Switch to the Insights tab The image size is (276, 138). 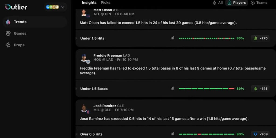tap(89, 3)
